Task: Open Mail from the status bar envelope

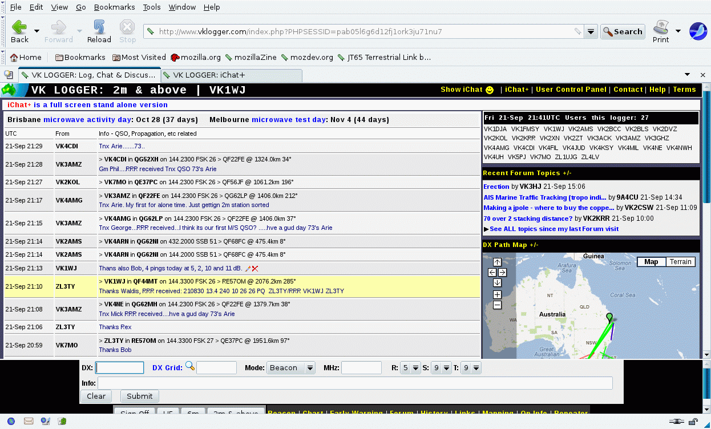Action: (29, 422)
